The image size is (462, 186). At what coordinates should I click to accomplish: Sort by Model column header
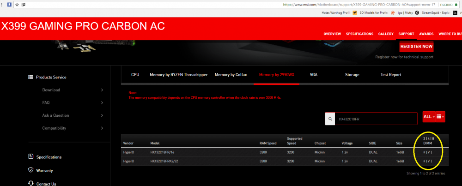[x=155, y=144]
